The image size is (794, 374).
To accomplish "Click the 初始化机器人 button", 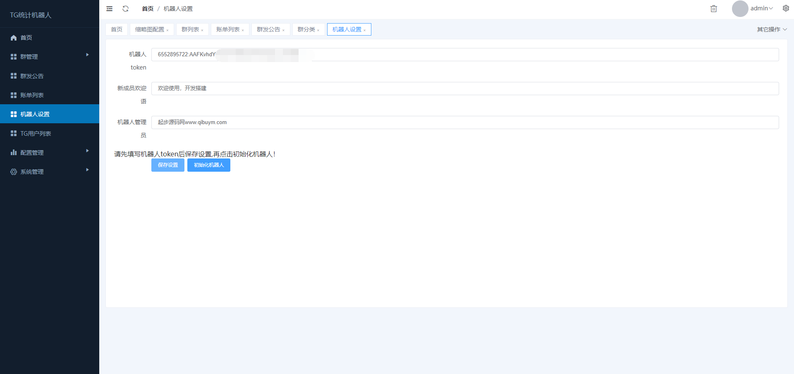I will pyautogui.click(x=208, y=165).
